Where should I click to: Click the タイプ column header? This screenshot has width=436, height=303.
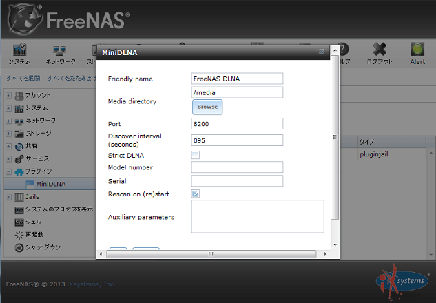(x=391, y=142)
